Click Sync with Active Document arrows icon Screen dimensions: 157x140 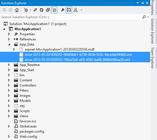pyautogui.click(x=35, y=10)
